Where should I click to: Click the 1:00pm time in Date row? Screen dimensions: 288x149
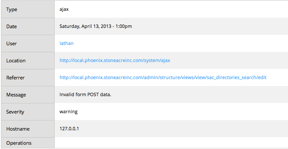pyautogui.click(x=124, y=27)
